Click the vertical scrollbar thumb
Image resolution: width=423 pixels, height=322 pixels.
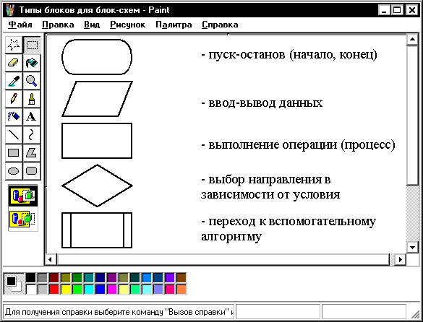click(412, 115)
